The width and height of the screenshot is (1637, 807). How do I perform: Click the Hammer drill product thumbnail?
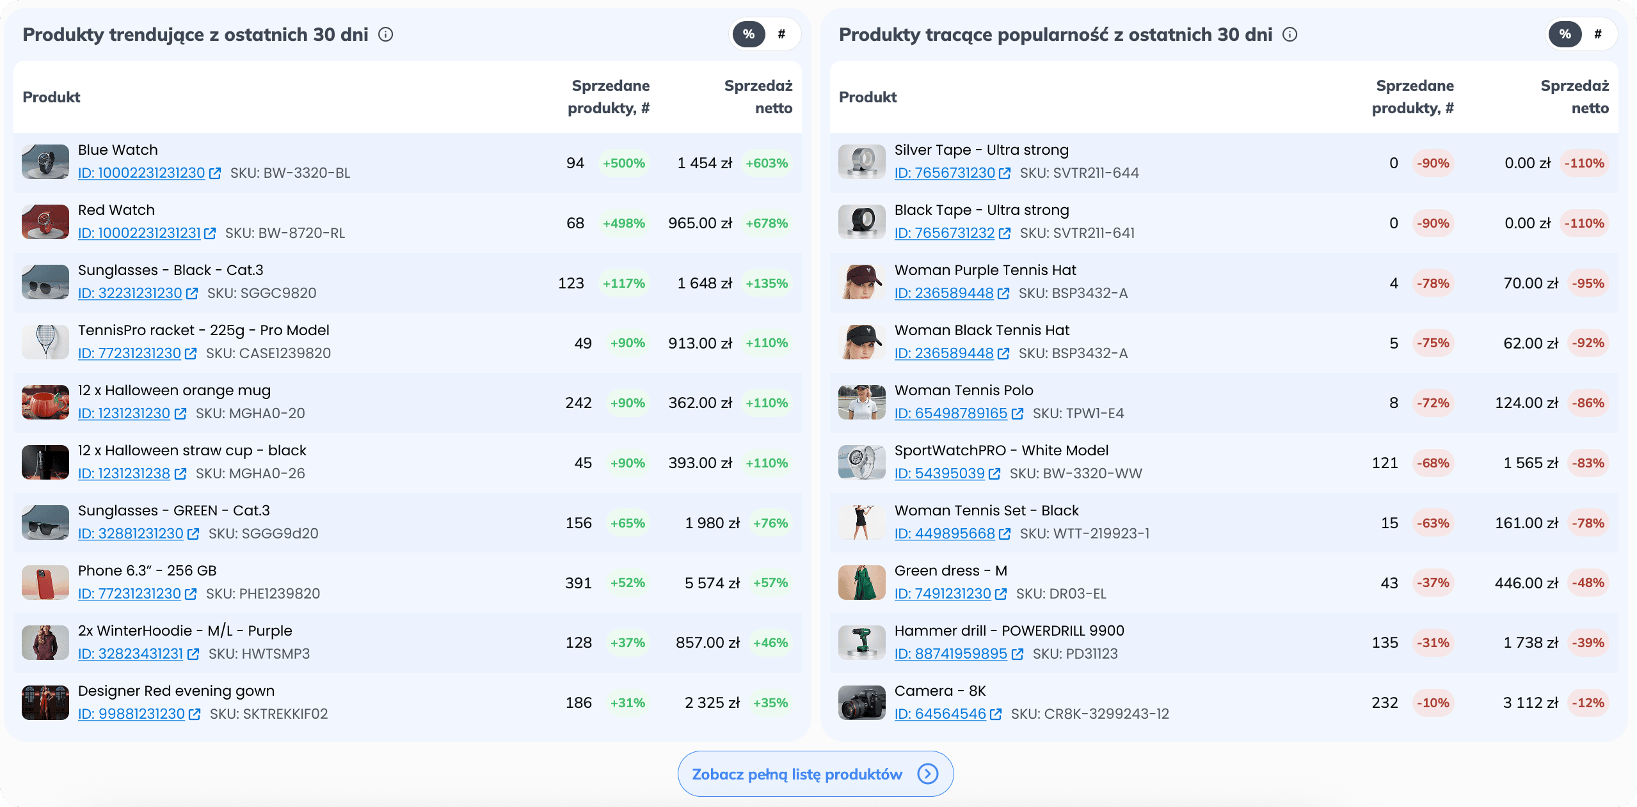[861, 643]
